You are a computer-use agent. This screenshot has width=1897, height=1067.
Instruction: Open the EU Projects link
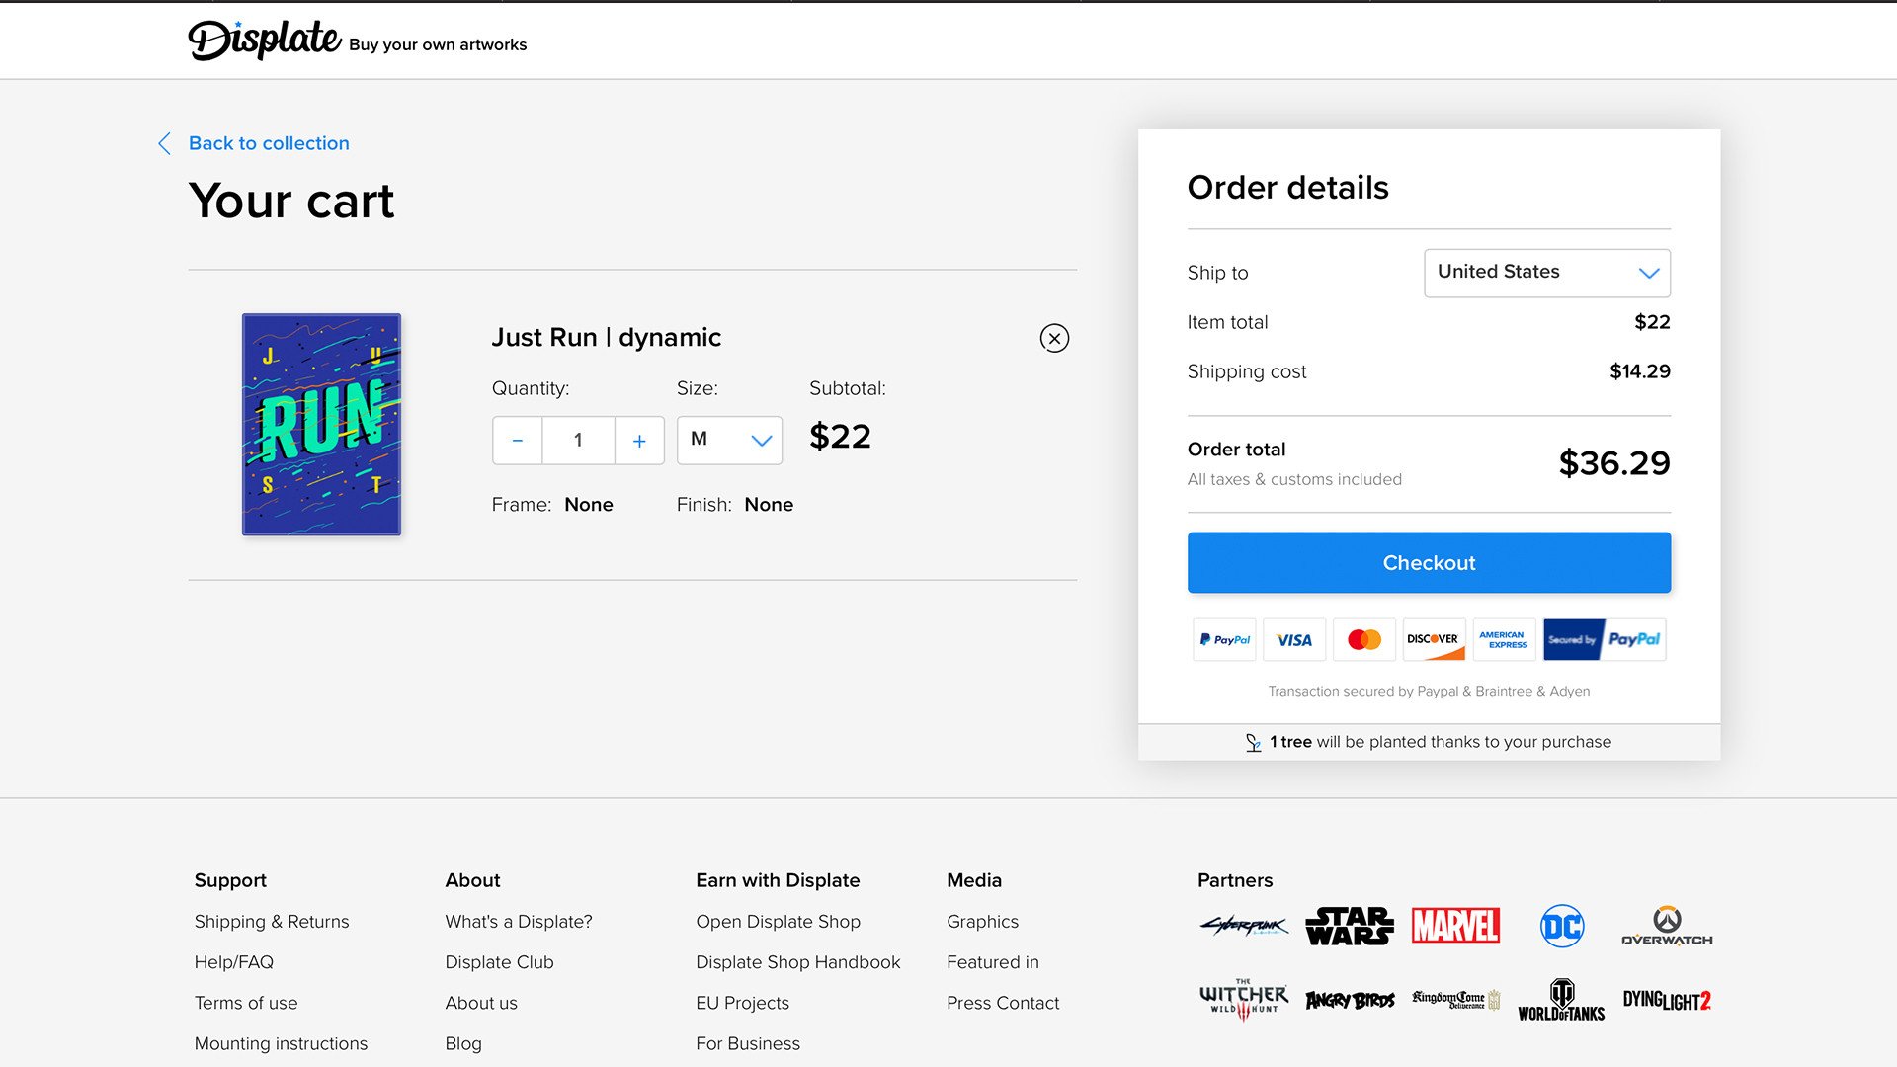tap(742, 1003)
